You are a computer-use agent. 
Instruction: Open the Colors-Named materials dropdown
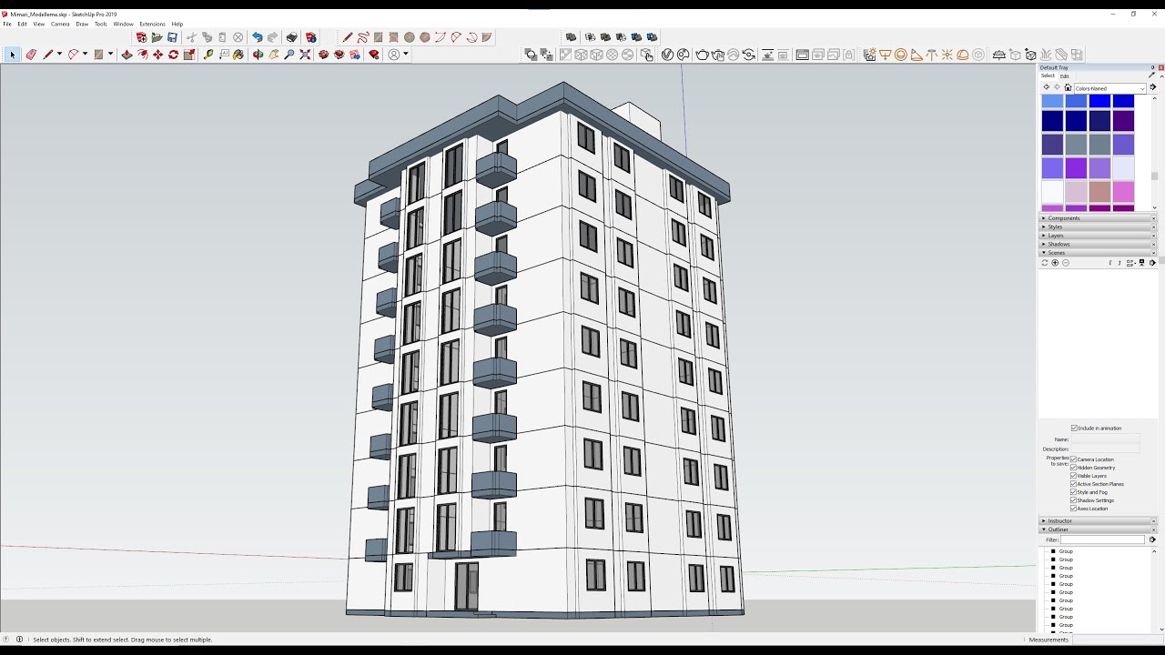pos(1109,88)
